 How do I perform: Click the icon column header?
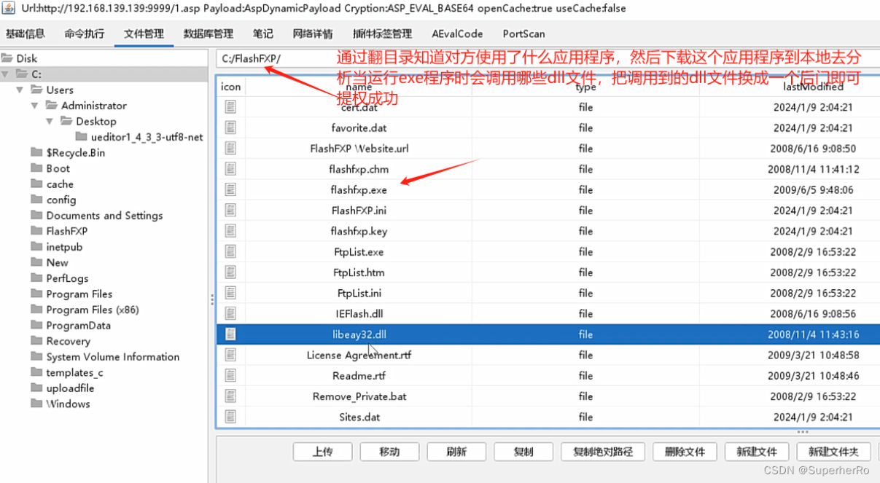pyautogui.click(x=231, y=86)
